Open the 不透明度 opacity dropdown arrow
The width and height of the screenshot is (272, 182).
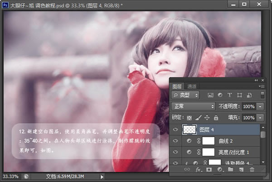pos(260,106)
